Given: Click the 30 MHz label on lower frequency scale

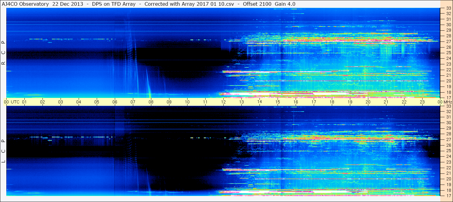Looking at the screenshot, I should pyautogui.click(x=448, y=123).
